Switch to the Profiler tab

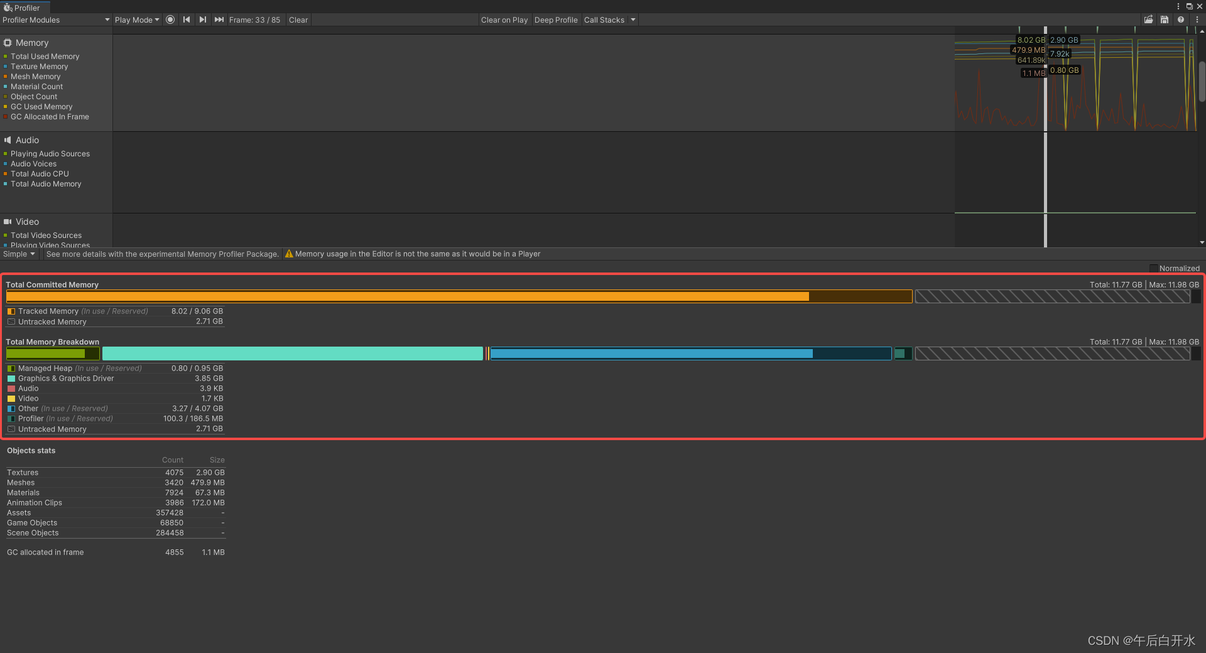point(24,7)
